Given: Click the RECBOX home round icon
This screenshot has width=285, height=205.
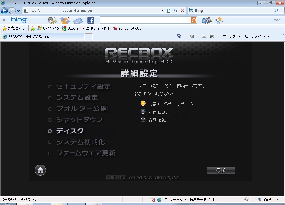Looking at the screenshot, I should click(40, 170).
